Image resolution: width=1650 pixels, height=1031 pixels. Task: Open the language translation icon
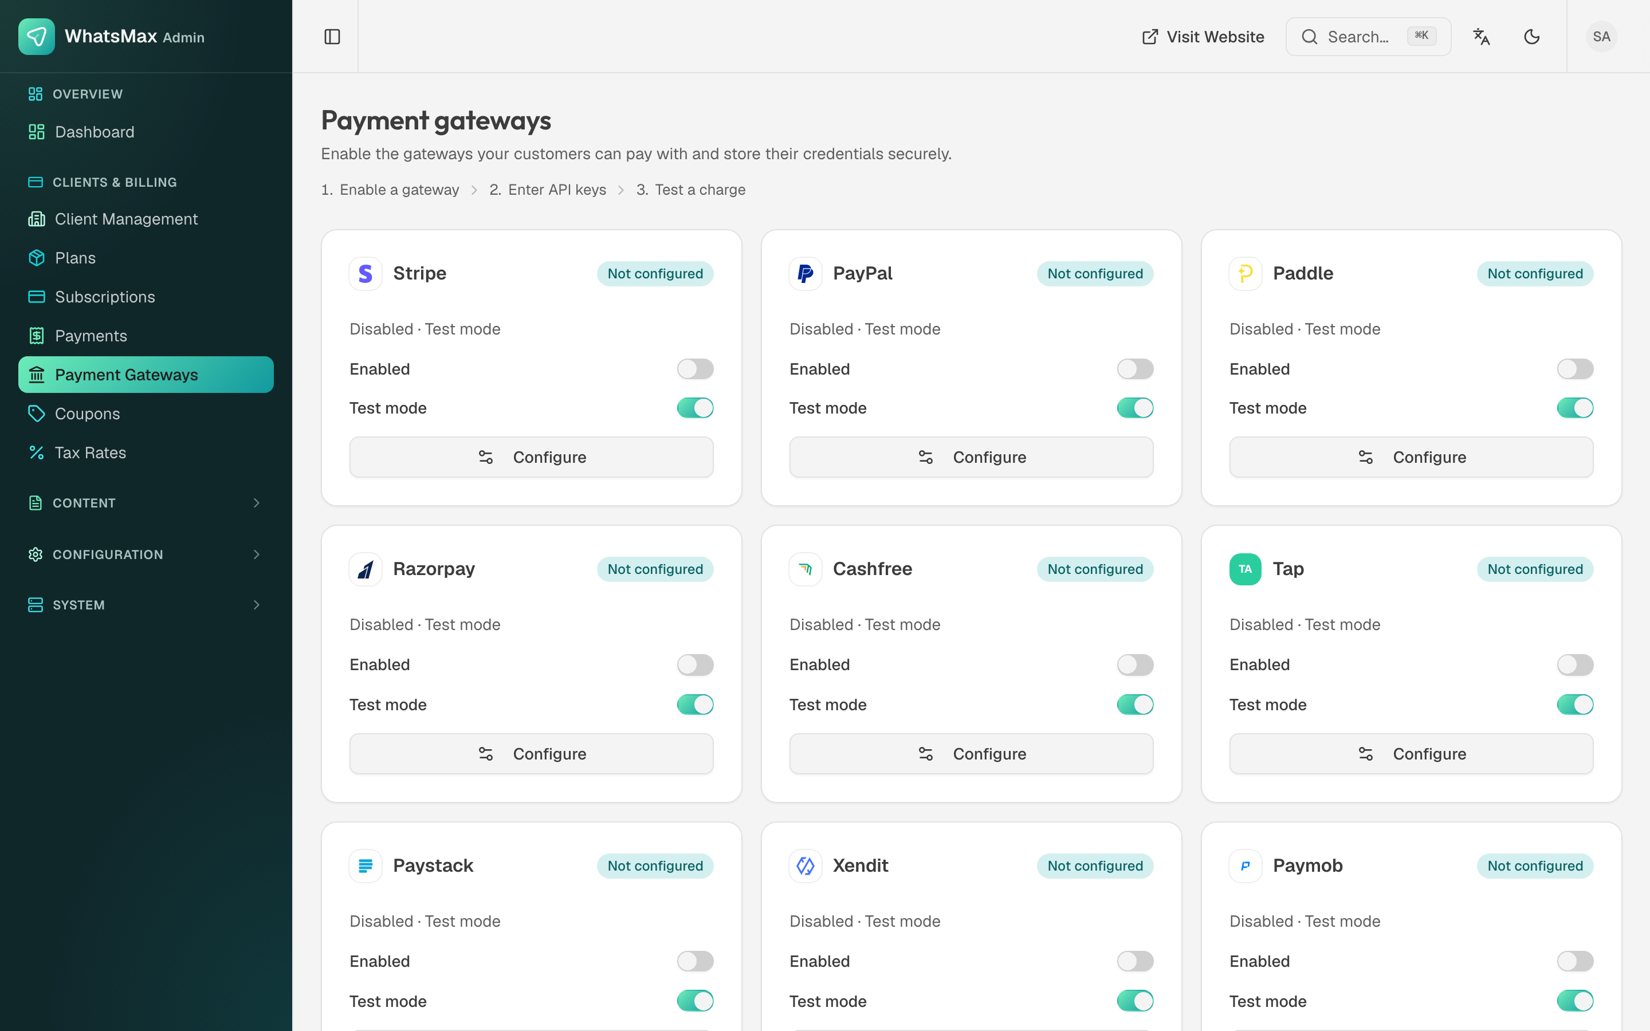pyautogui.click(x=1481, y=37)
